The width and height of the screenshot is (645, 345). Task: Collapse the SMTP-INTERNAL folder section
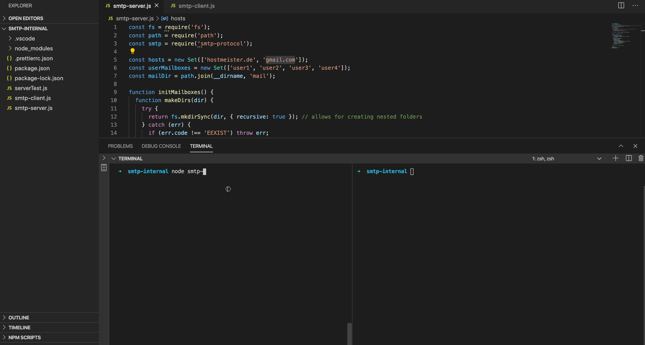pyautogui.click(x=4, y=28)
